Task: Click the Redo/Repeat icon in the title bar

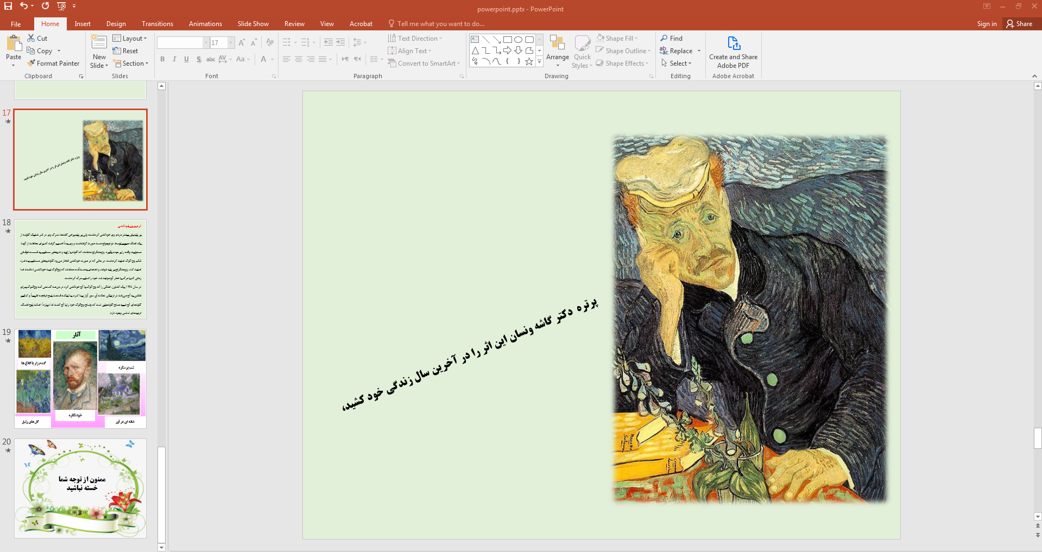Action: point(45,6)
